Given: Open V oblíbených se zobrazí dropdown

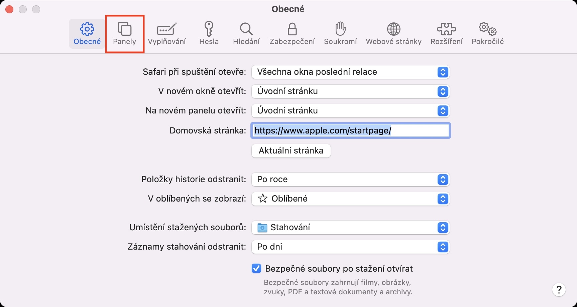Looking at the screenshot, I should pos(350,199).
